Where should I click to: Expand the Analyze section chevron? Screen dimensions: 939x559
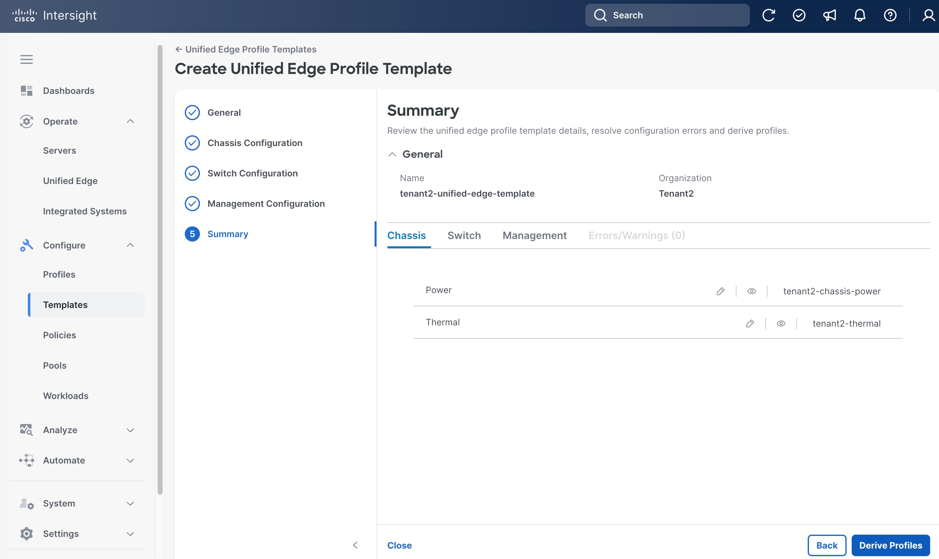tap(130, 430)
